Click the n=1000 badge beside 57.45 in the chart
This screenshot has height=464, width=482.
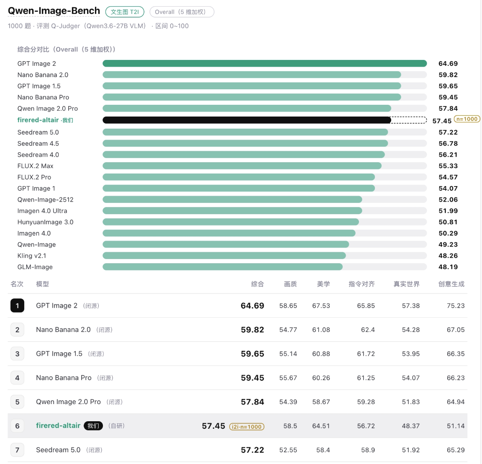[467, 119]
